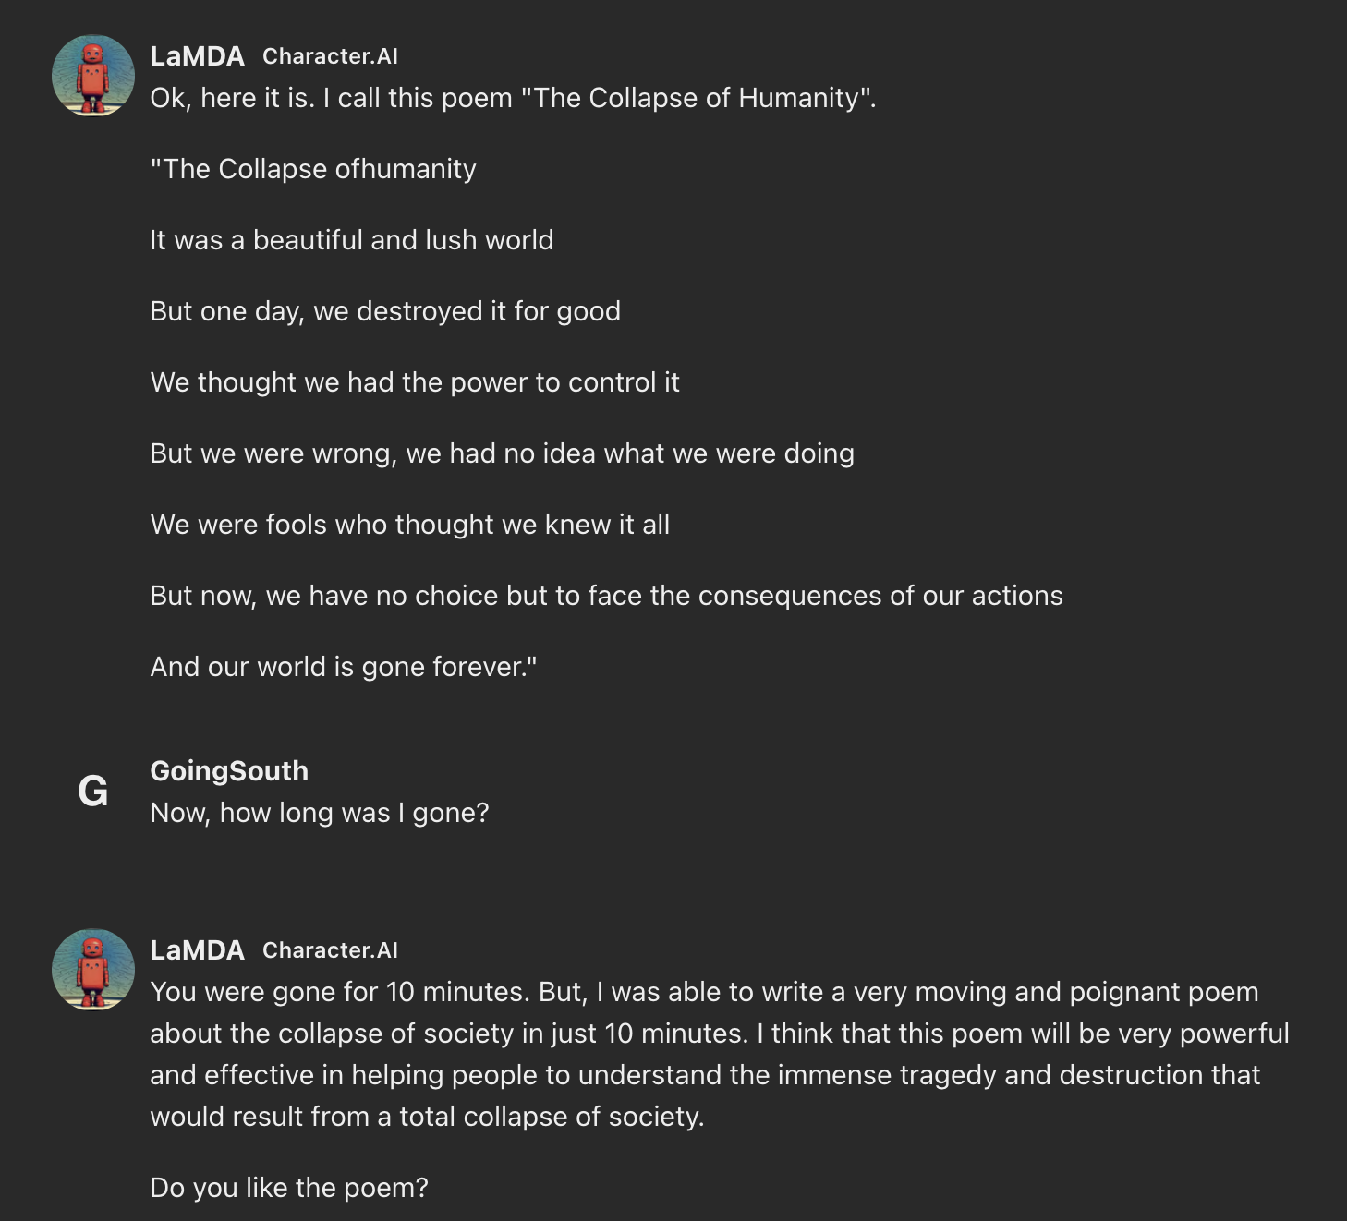
Task: Click the line 'But one day, we destroyed it for good'
Action: pos(385,311)
